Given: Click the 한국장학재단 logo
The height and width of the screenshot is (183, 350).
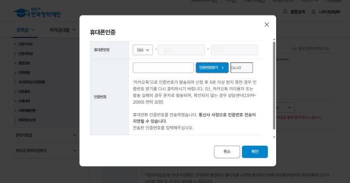Looking at the screenshot, I should (x=37, y=13).
